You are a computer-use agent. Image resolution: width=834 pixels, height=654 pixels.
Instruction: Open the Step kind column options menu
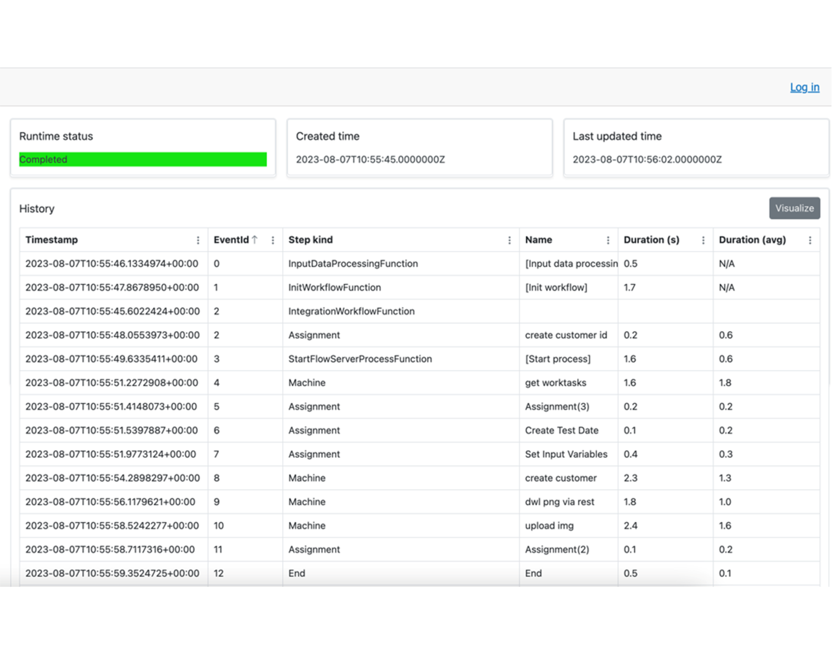click(509, 240)
